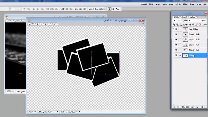Viewport: 208px width, 117px height.
Task: Open the تحرير menu
Action: click(x=199, y=4)
